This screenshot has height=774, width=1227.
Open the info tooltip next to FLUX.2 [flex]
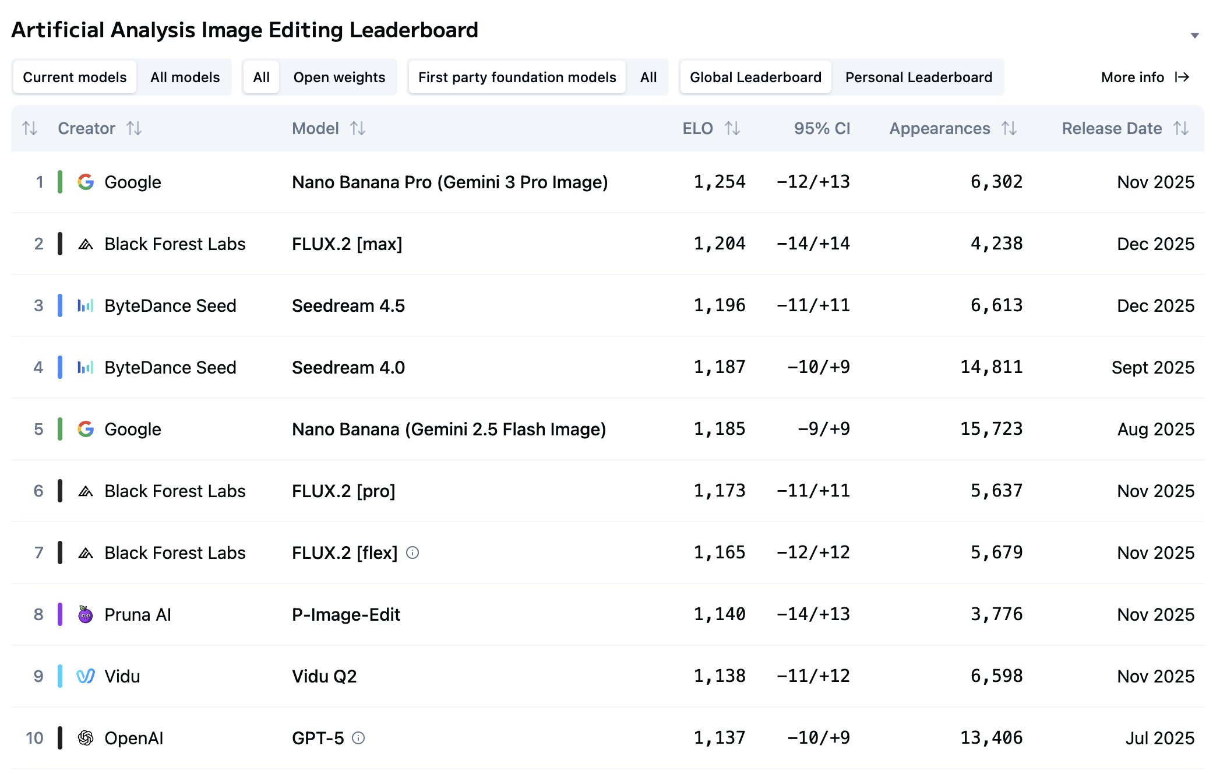413,553
